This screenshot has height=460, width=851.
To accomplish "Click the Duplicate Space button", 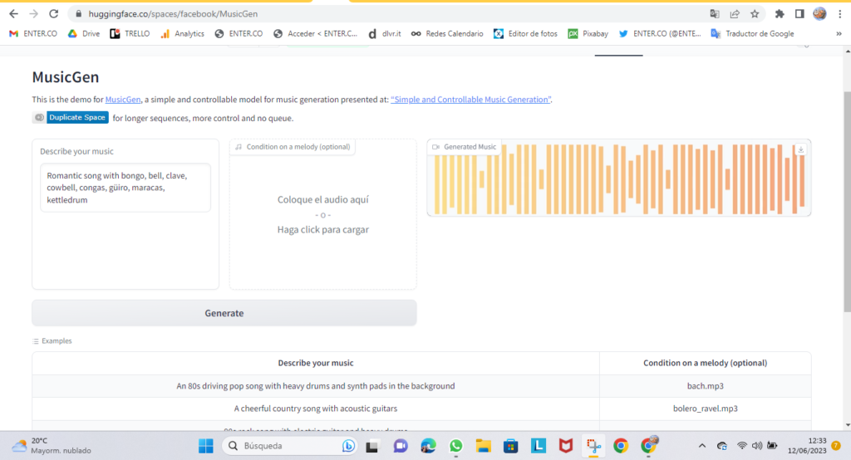I will coord(71,118).
